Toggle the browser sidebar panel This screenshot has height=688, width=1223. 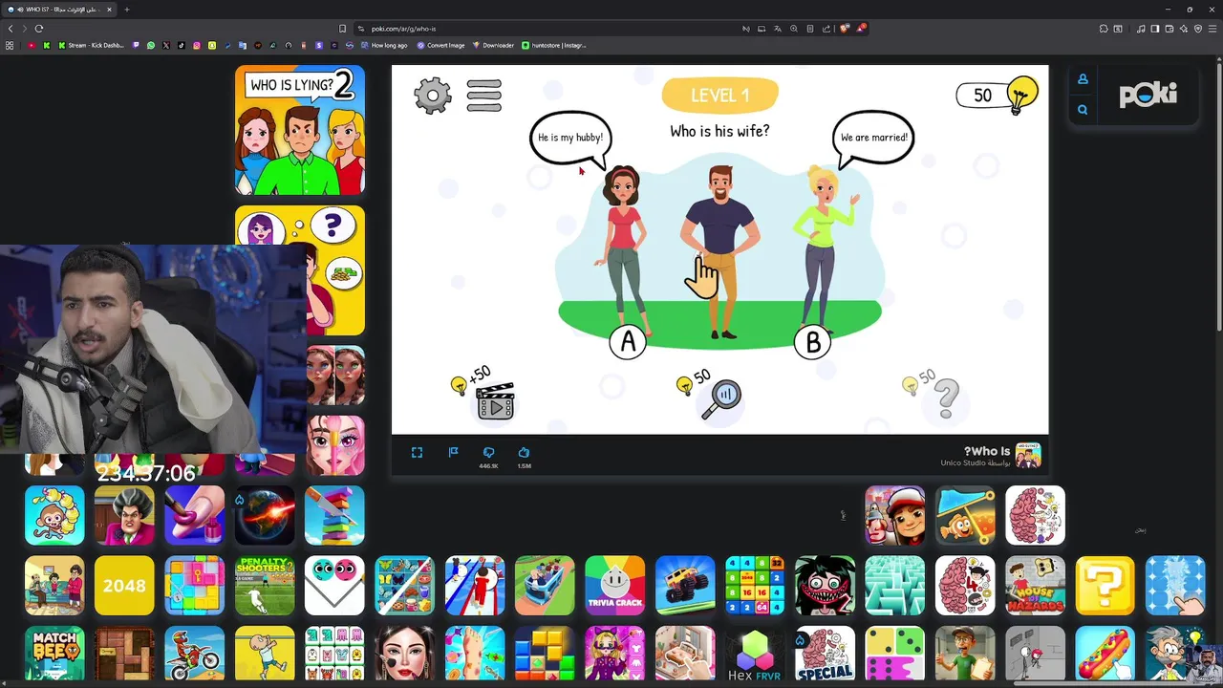(x=1154, y=29)
